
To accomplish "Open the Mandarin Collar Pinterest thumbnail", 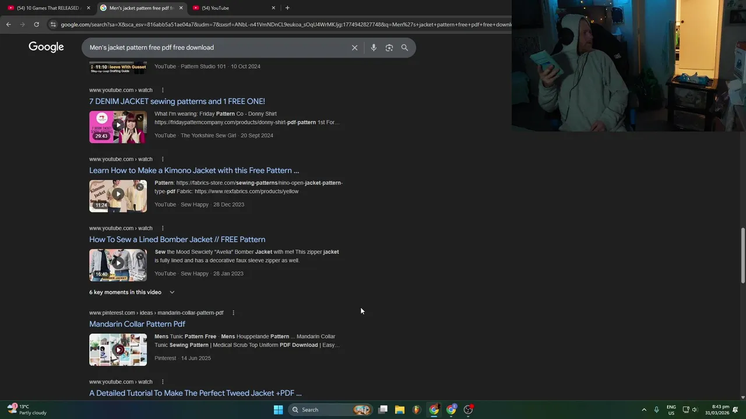I will [118, 349].
